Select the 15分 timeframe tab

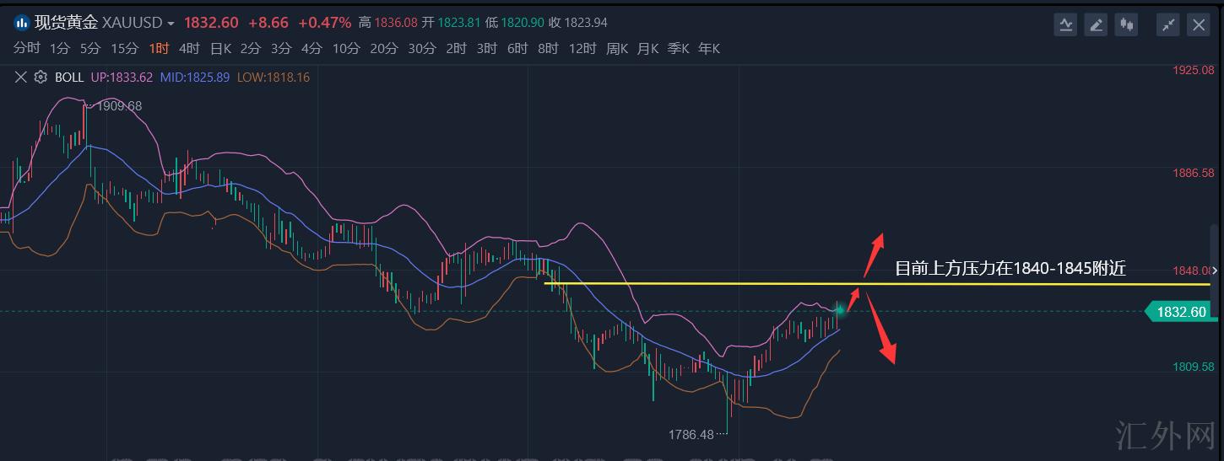[x=124, y=49]
